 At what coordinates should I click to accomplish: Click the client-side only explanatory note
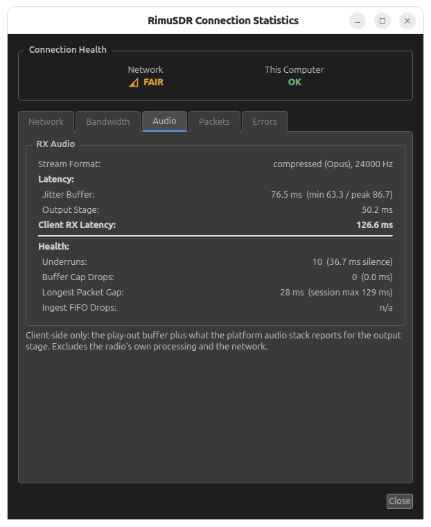(x=213, y=340)
